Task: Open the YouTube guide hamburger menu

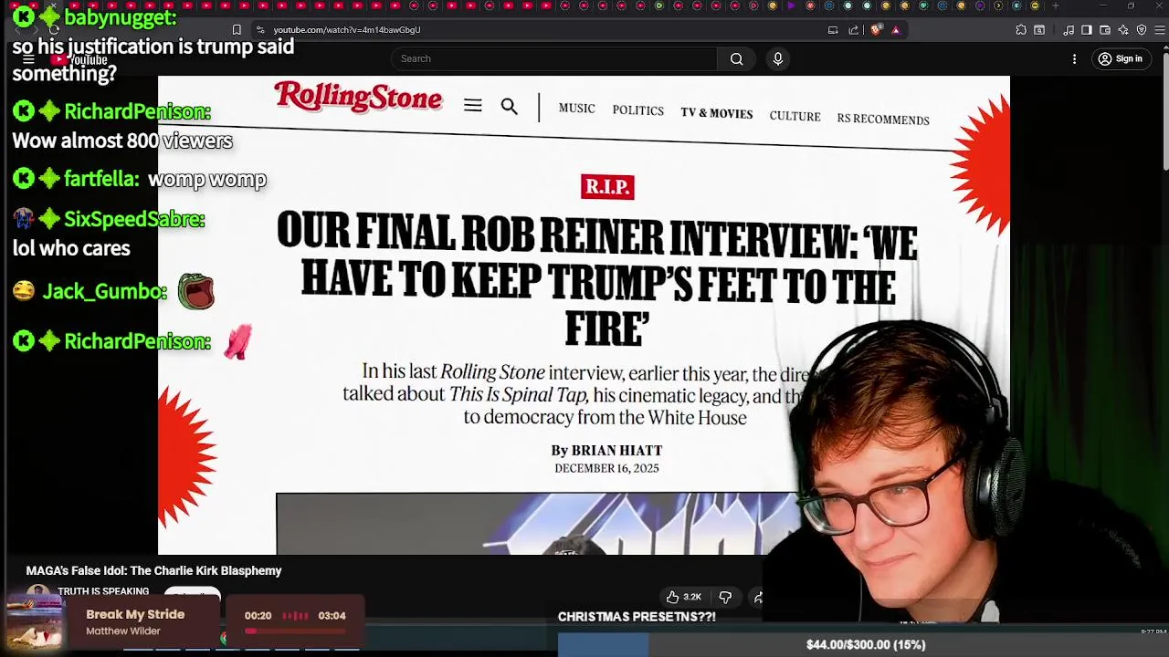Action: tap(28, 59)
